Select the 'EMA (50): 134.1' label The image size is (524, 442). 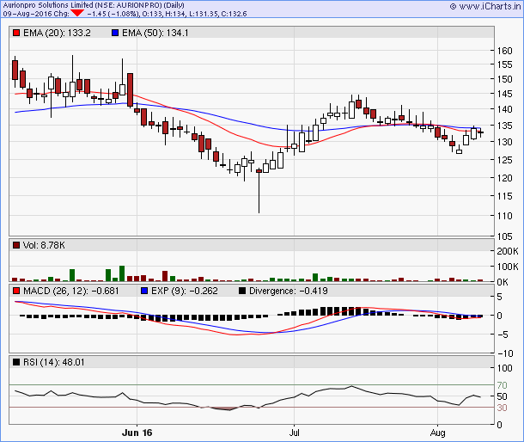[x=155, y=33]
